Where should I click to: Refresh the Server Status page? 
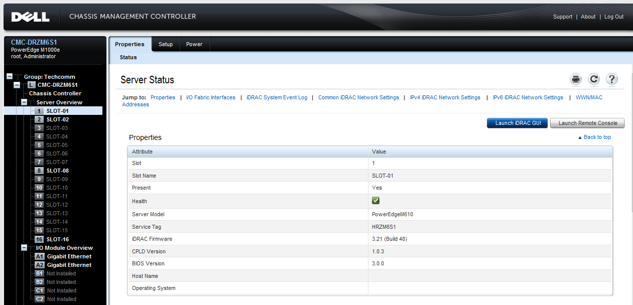click(x=594, y=79)
